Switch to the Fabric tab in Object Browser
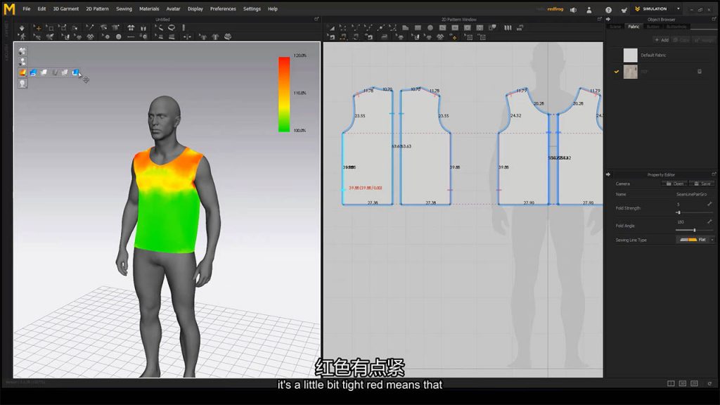This screenshot has width=720, height=405. (634, 27)
